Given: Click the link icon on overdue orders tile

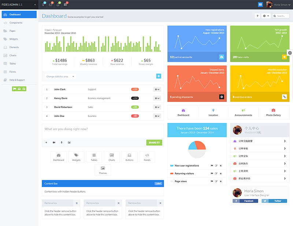Looking at the screenshot, I should click(284, 97).
